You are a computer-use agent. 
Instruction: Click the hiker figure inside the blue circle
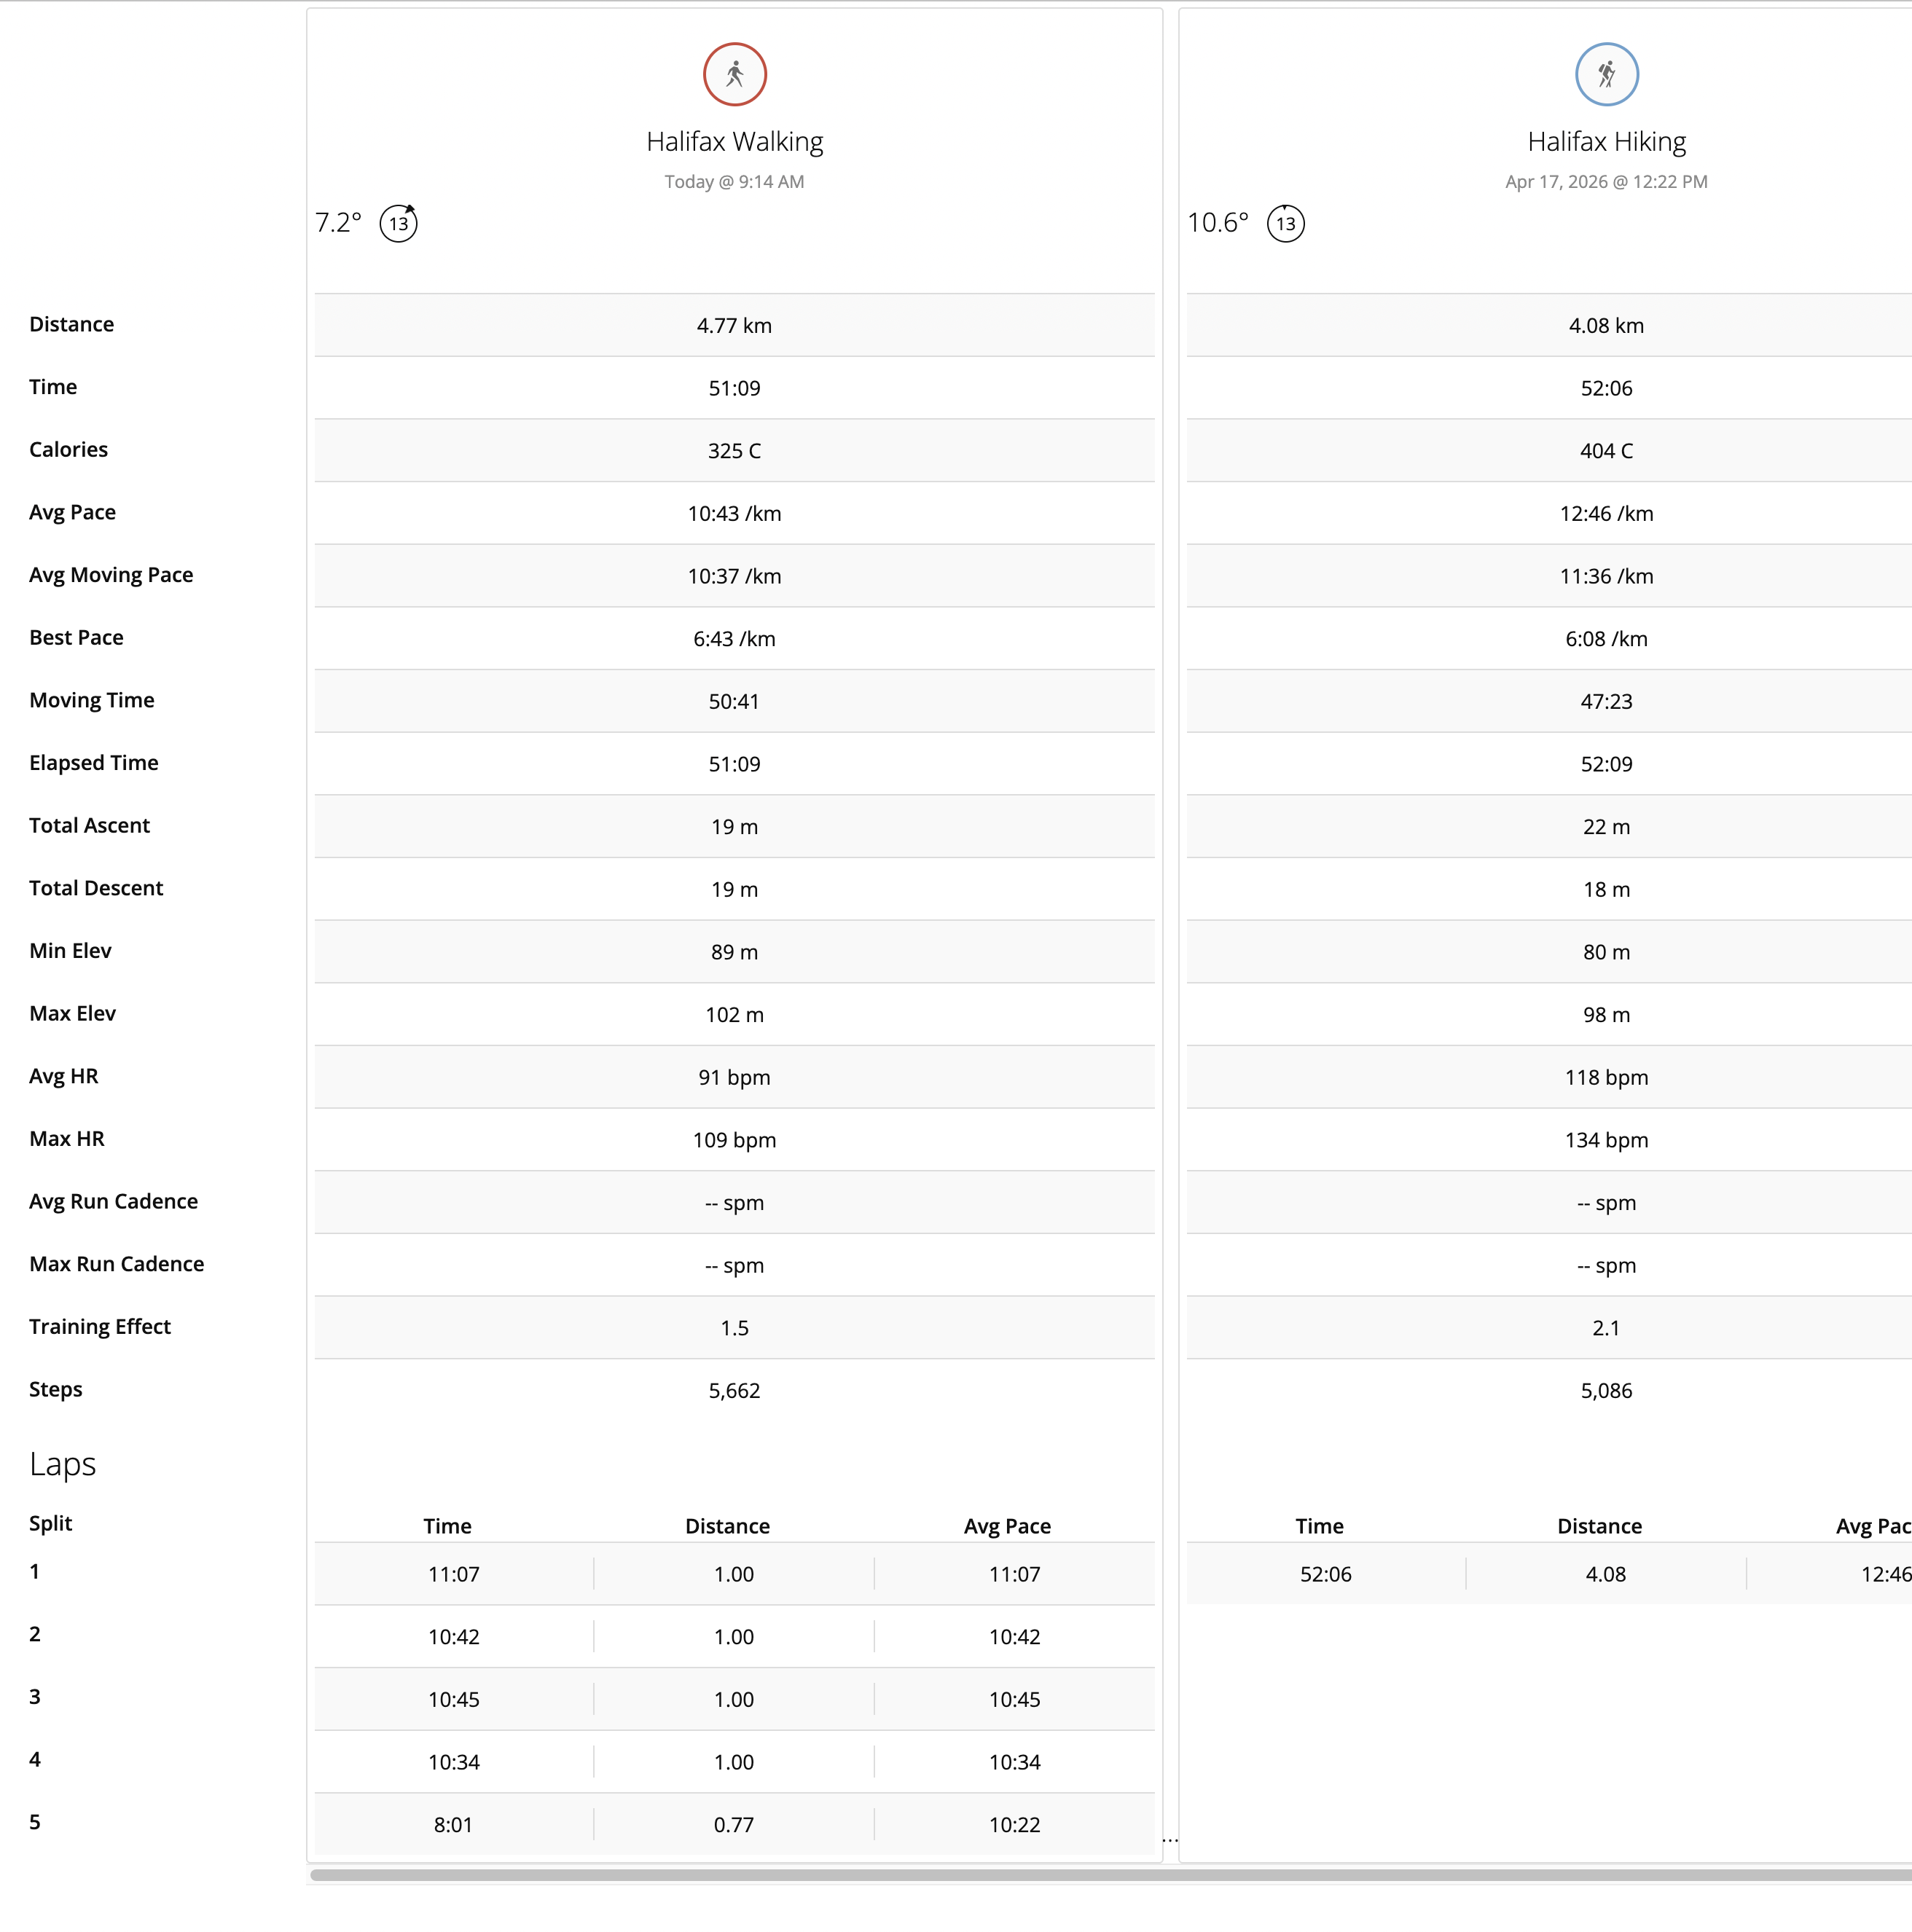coord(1606,73)
